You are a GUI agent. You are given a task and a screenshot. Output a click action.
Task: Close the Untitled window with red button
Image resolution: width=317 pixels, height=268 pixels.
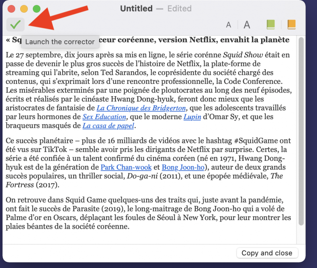(11, 9)
